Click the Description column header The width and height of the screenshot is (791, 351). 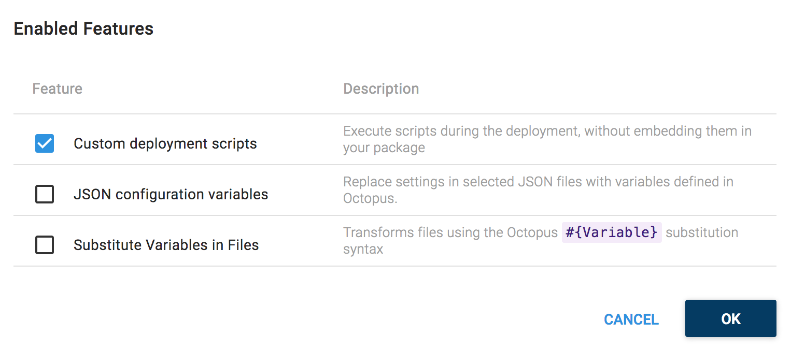(x=381, y=89)
